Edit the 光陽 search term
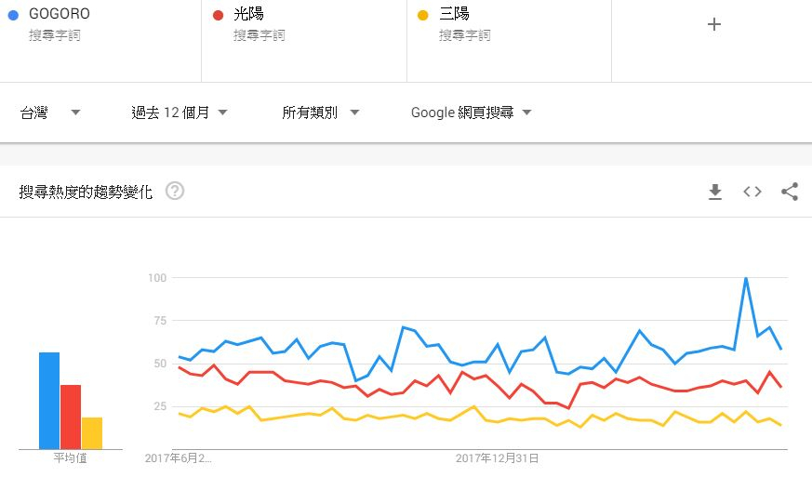 point(247,15)
